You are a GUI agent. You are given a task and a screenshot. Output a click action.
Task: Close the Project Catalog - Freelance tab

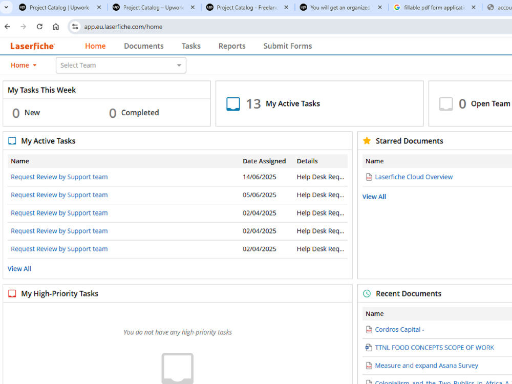pyautogui.click(x=286, y=7)
